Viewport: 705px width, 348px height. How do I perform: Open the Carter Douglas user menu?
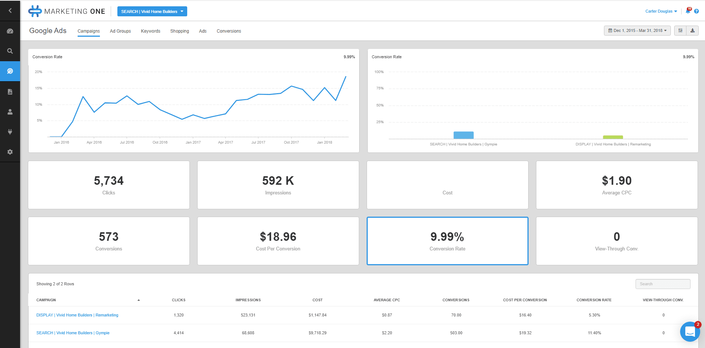point(661,11)
